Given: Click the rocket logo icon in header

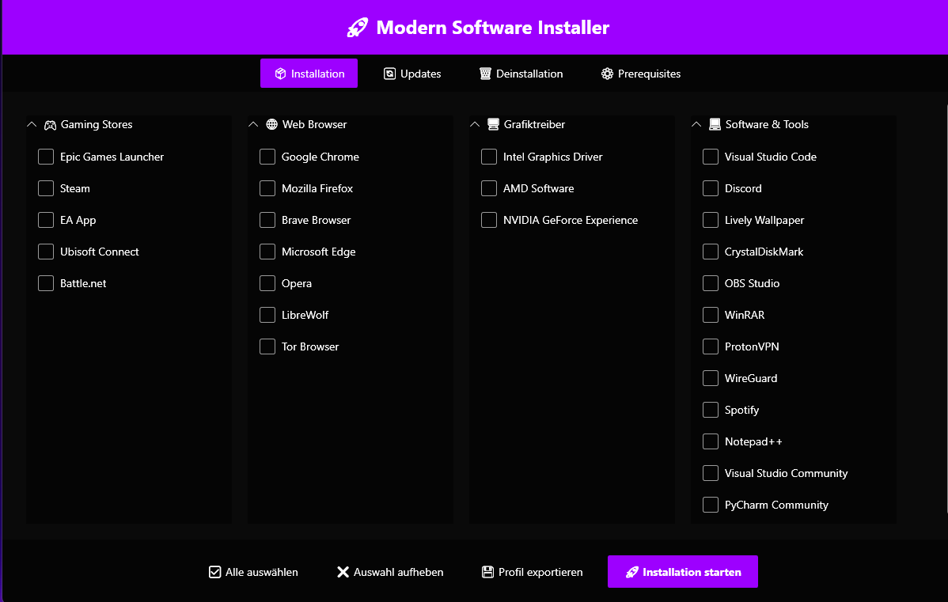Looking at the screenshot, I should [x=358, y=27].
